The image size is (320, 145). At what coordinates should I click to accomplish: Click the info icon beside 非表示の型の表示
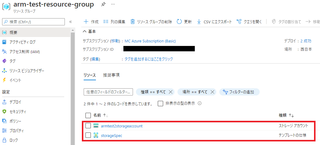[200, 103]
